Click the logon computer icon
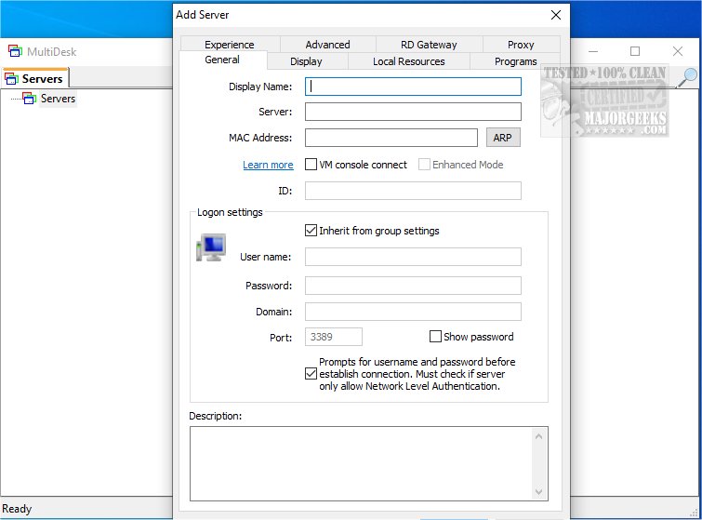This screenshot has width=702, height=520. click(x=210, y=247)
